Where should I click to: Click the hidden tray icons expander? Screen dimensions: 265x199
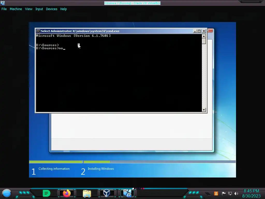[208, 194]
